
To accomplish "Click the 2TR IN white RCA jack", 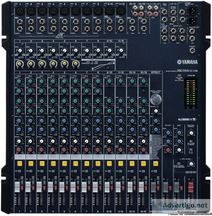I will (x=149, y=8).
